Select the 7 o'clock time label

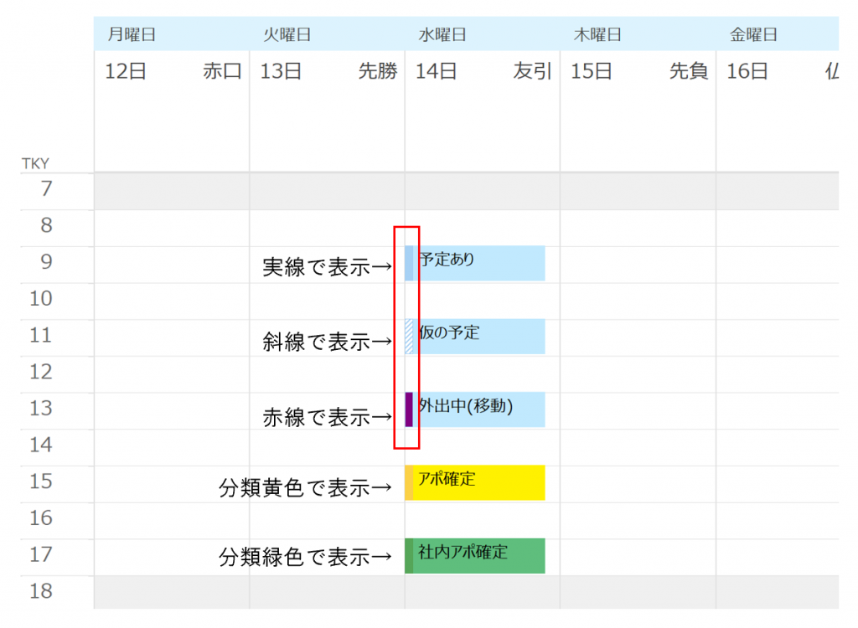tap(46, 190)
